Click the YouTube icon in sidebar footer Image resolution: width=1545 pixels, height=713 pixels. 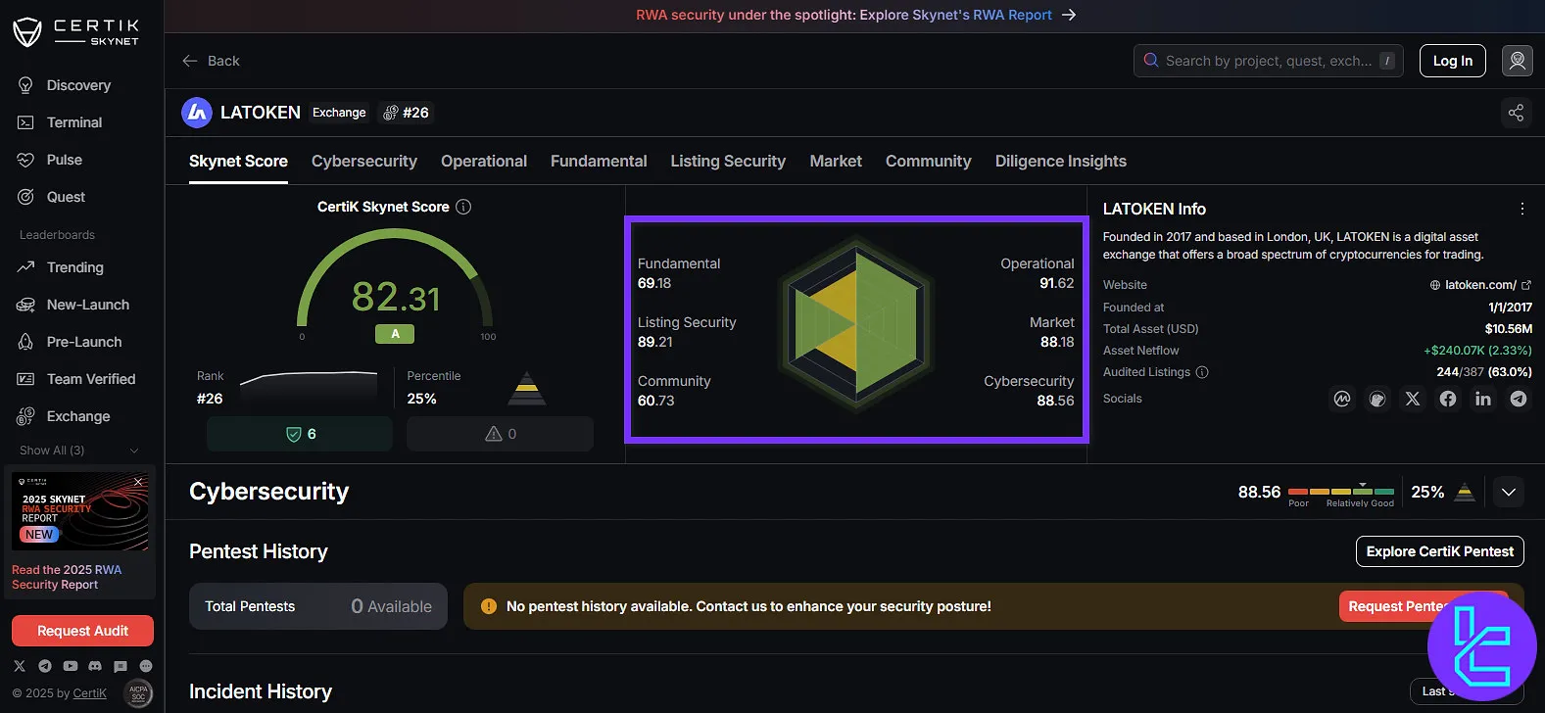tap(70, 666)
